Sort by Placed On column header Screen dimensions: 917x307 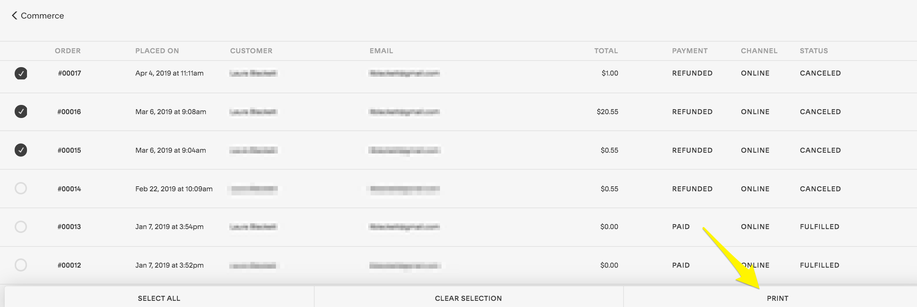(157, 51)
